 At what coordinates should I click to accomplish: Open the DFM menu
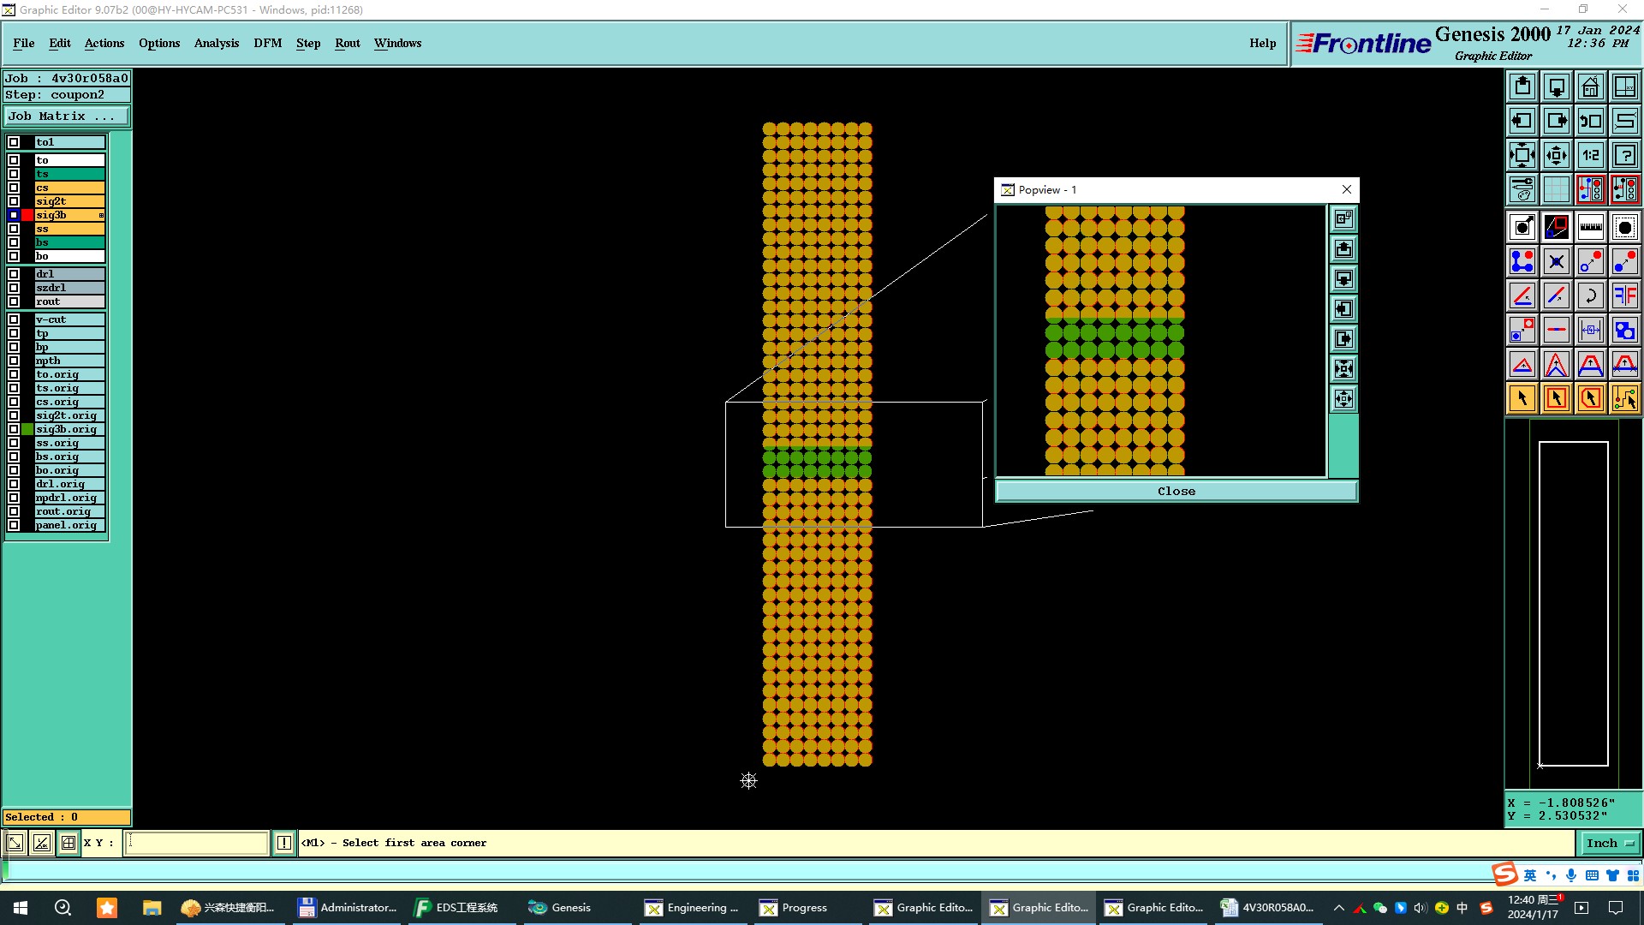tap(267, 43)
